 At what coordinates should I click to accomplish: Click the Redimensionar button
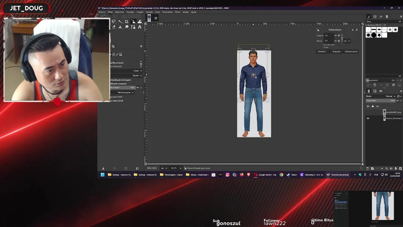pyautogui.click(x=351, y=51)
